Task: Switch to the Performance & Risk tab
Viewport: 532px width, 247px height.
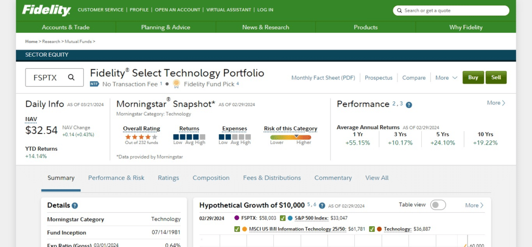Action: [116, 178]
